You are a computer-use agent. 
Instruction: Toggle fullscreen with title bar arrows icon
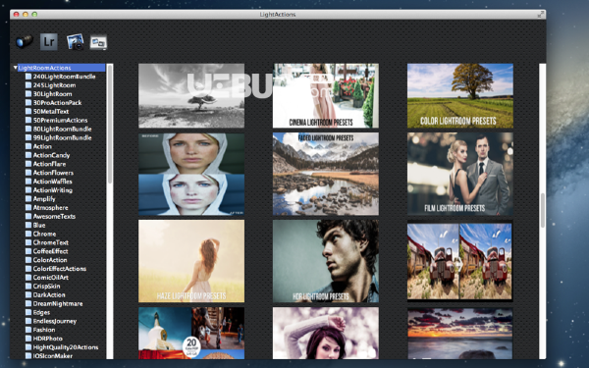point(541,15)
